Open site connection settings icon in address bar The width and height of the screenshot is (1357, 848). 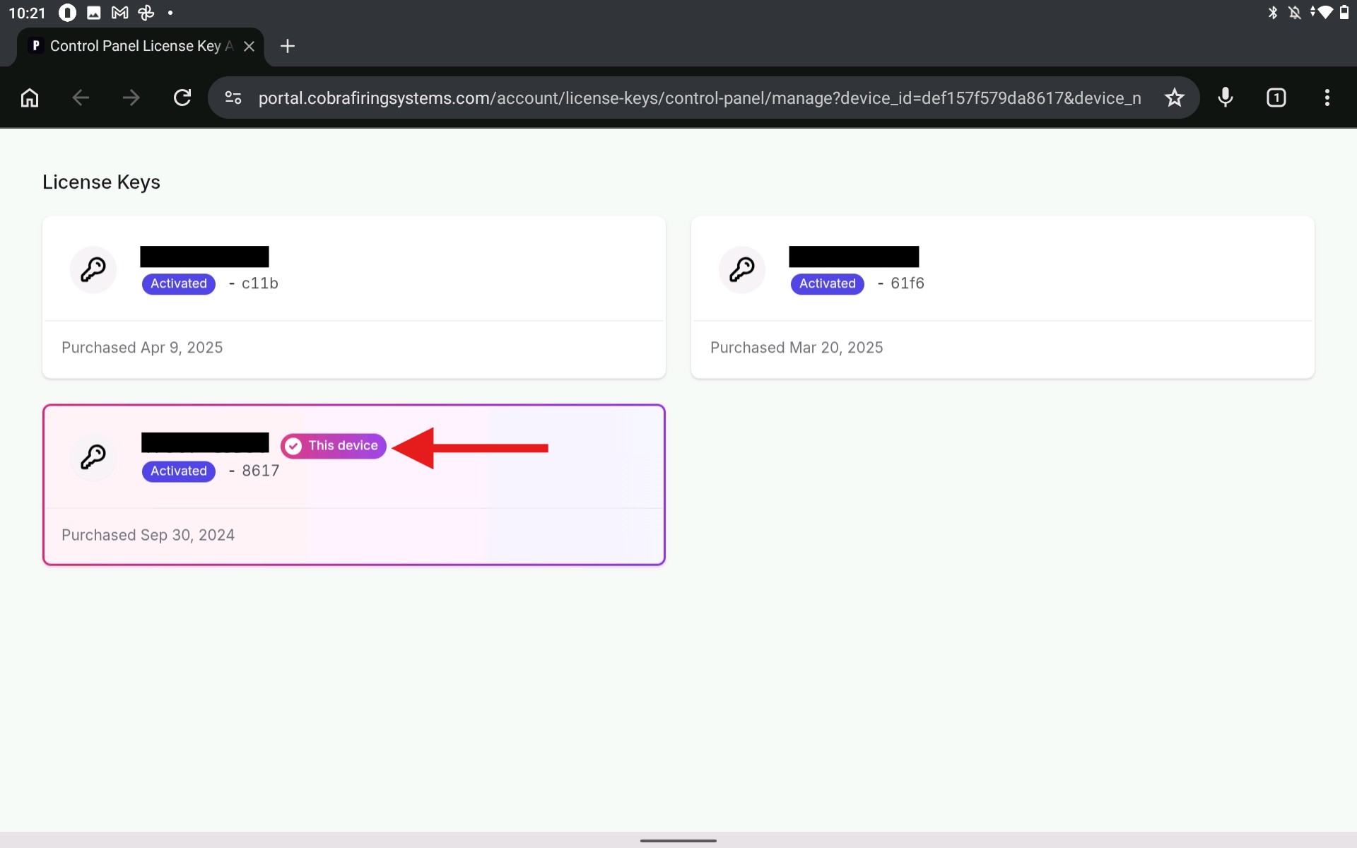233,98
